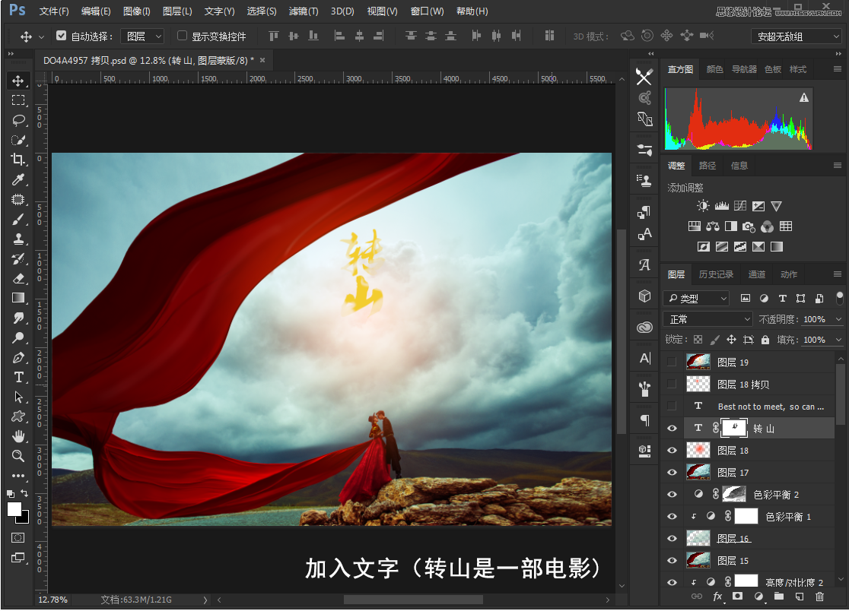Open the opacity slider dropdown arrow
The image size is (849, 611).
tap(838, 319)
